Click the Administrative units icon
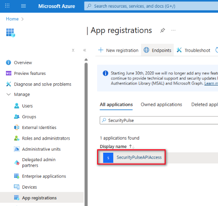The height and width of the screenshot is (206, 218). (x=16, y=149)
